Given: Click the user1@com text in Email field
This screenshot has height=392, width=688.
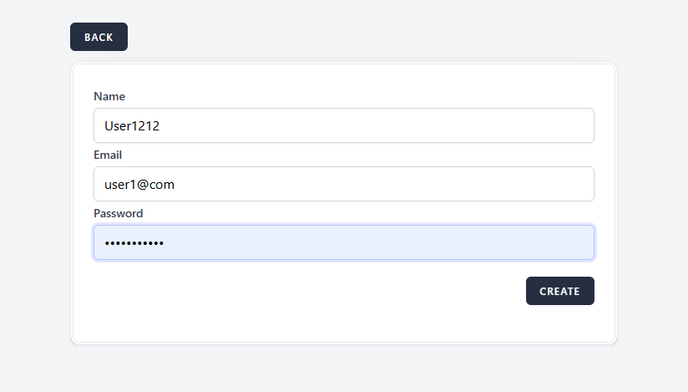Looking at the screenshot, I should click(139, 184).
